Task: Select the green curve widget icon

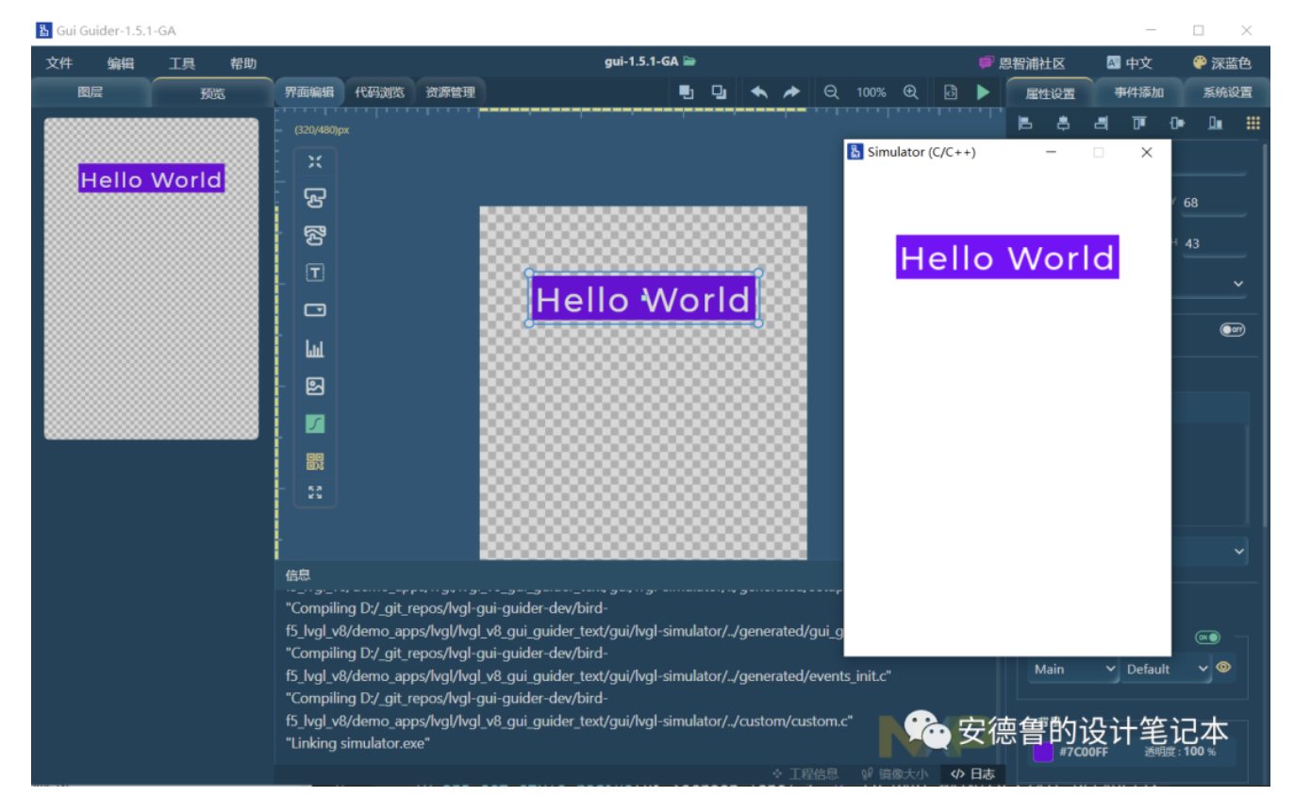Action: click(315, 423)
